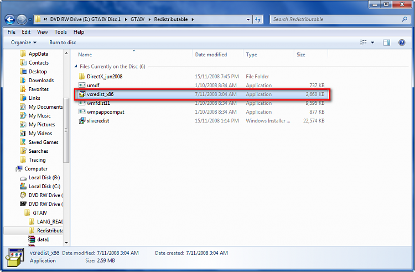Sort by the Type column header

click(x=251, y=55)
